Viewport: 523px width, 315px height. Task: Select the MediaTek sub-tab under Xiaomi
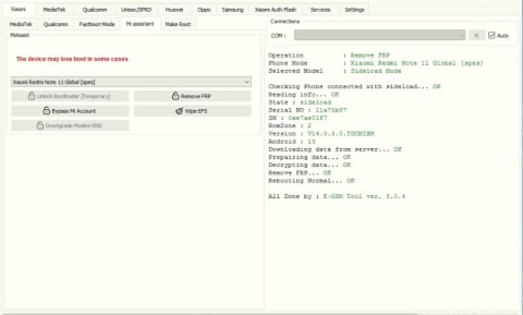21,24
